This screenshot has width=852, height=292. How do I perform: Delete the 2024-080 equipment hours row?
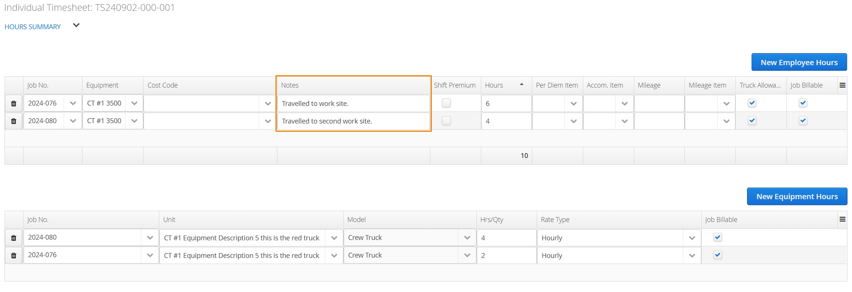pos(14,238)
